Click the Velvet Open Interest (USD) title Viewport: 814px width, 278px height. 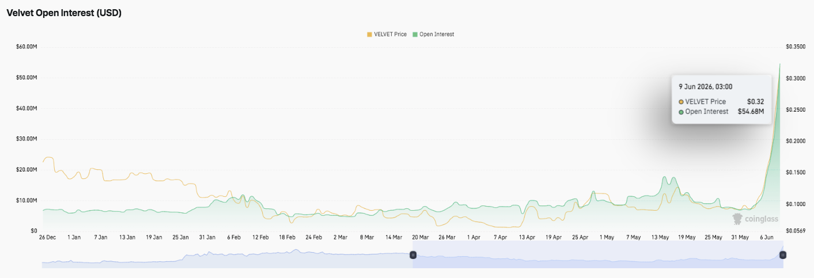coord(64,13)
